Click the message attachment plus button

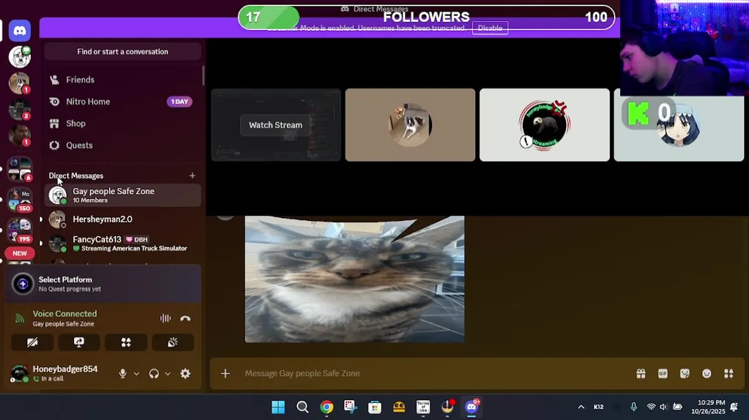[x=225, y=373]
